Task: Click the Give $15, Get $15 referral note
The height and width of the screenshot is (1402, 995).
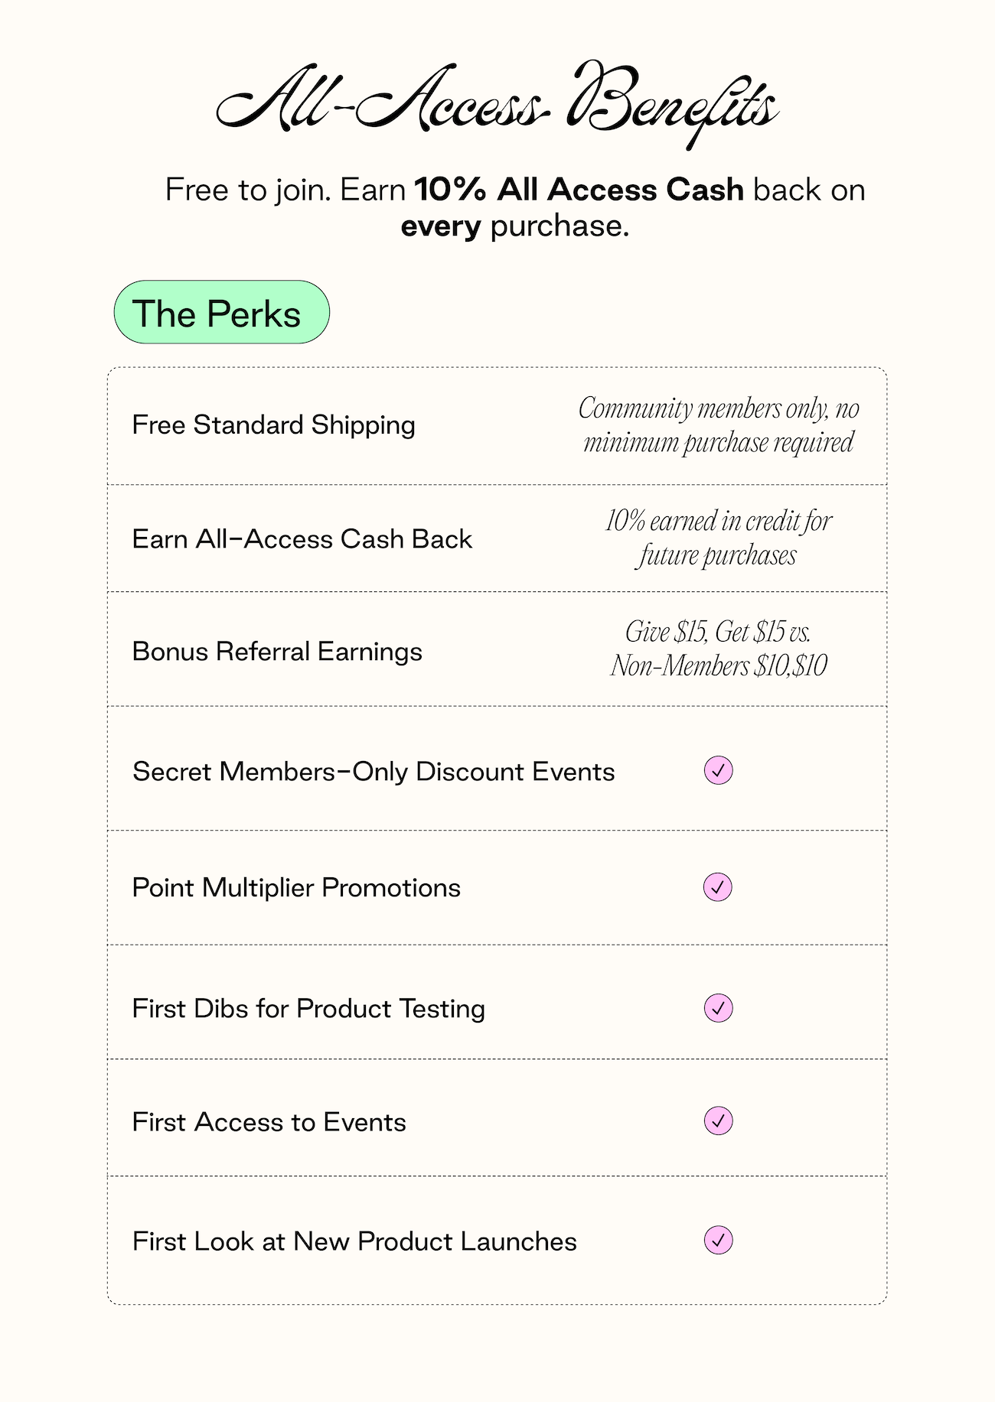Action: click(x=719, y=649)
